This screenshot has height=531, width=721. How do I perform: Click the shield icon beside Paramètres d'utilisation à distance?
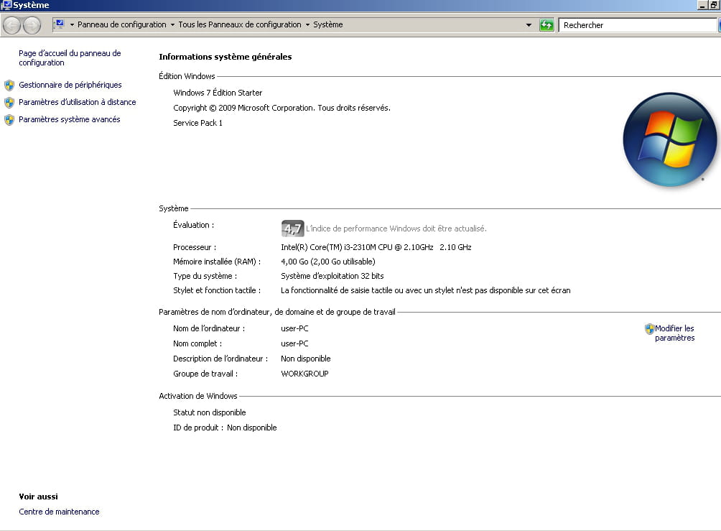coord(9,102)
